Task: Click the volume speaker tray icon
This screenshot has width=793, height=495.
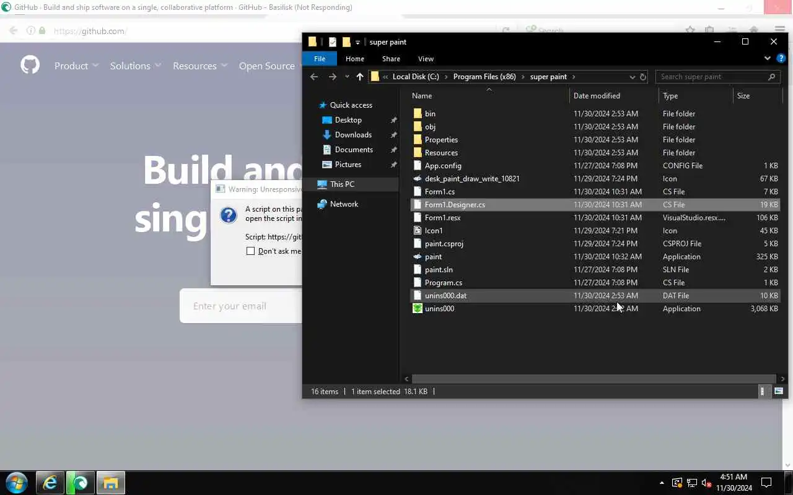Action: pos(706,483)
